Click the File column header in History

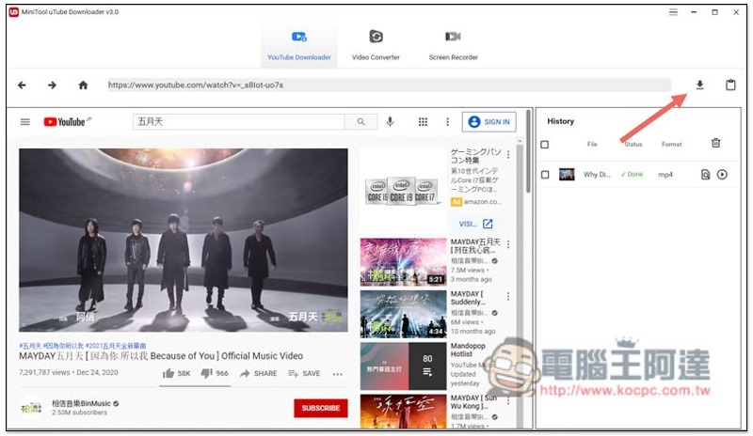pyautogui.click(x=592, y=144)
